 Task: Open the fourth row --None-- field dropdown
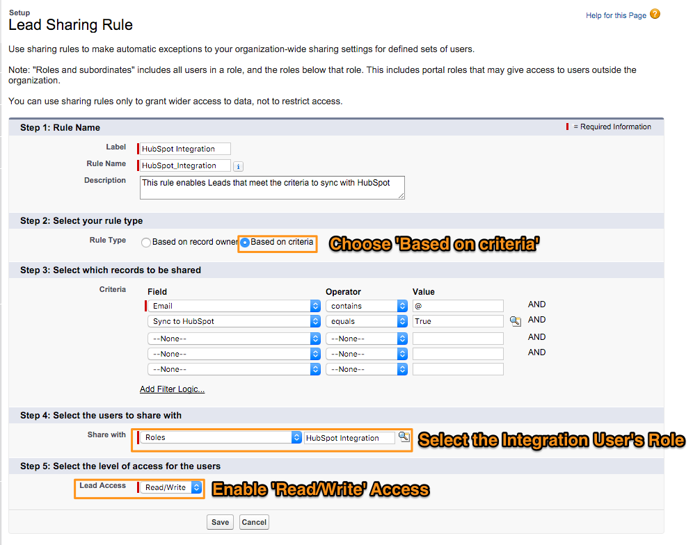point(234,354)
